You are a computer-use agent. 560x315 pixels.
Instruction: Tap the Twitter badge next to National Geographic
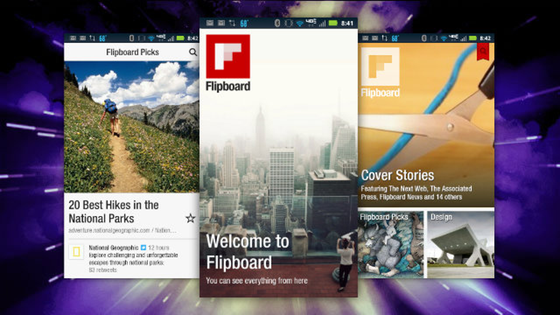(143, 248)
